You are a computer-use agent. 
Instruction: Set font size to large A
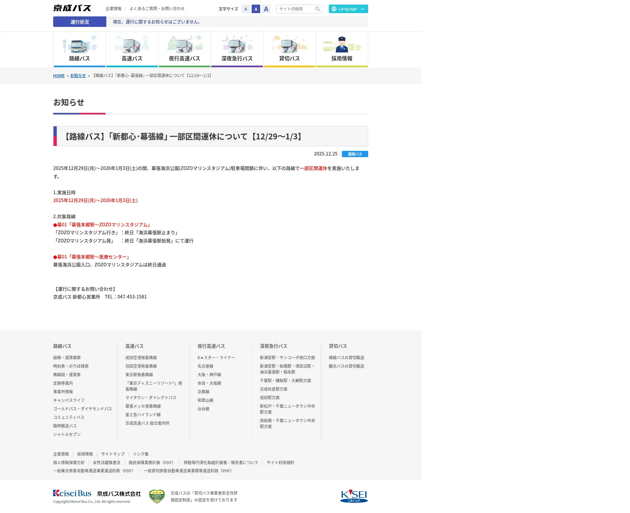[x=266, y=9]
